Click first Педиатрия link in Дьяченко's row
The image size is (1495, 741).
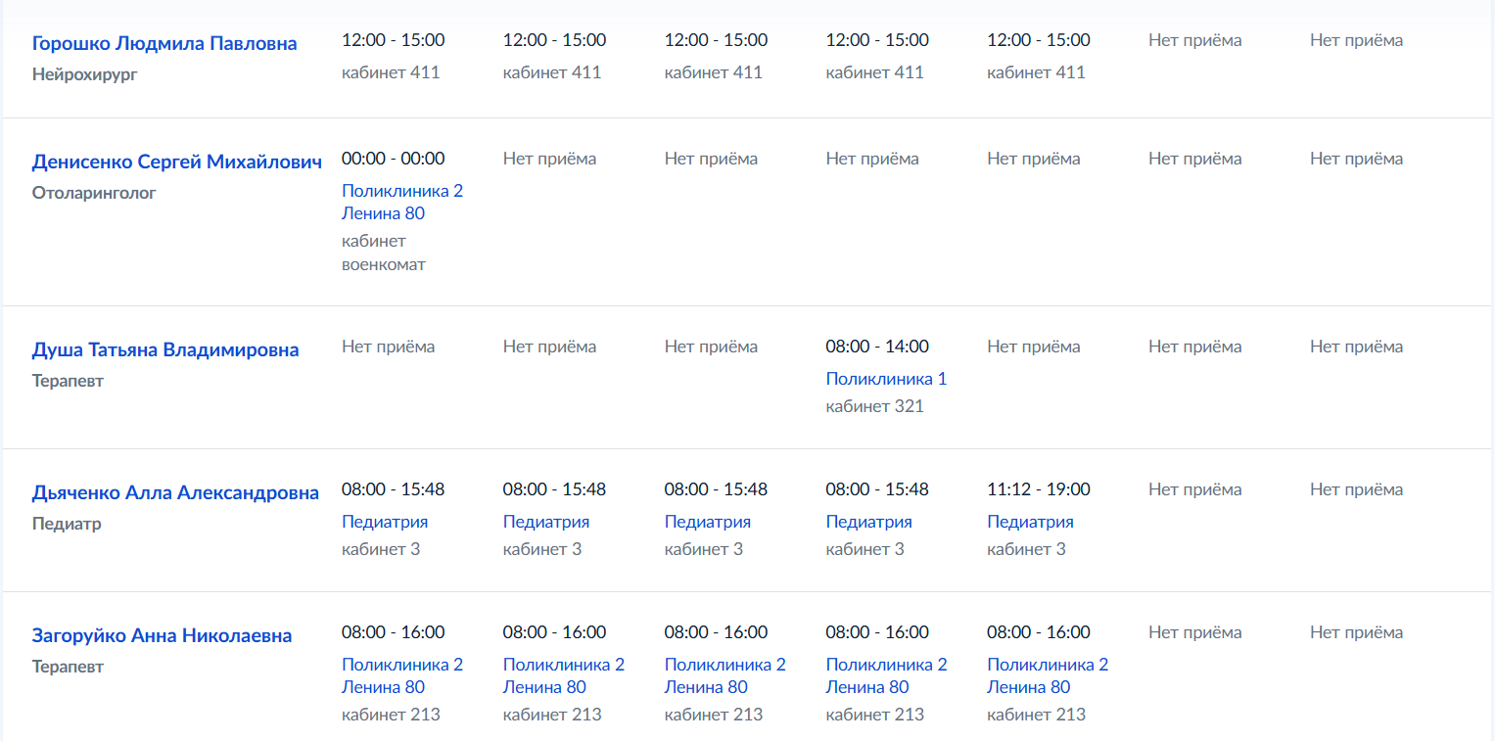[385, 522]
